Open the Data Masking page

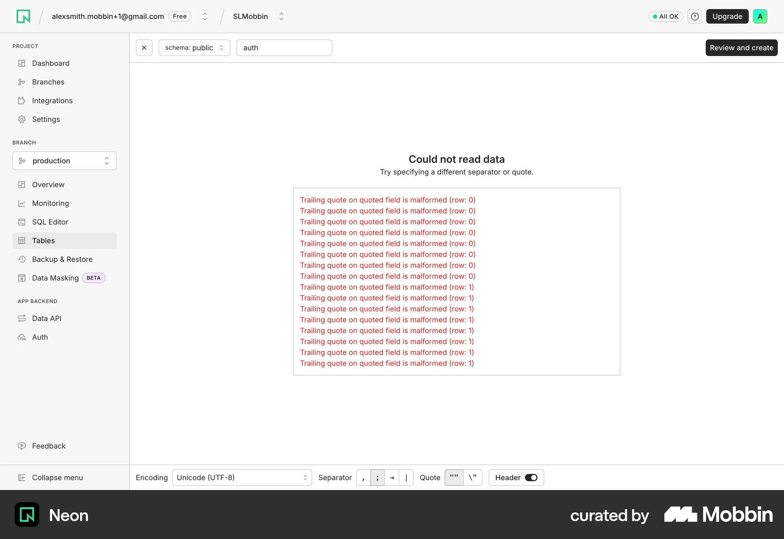[65, 278]
